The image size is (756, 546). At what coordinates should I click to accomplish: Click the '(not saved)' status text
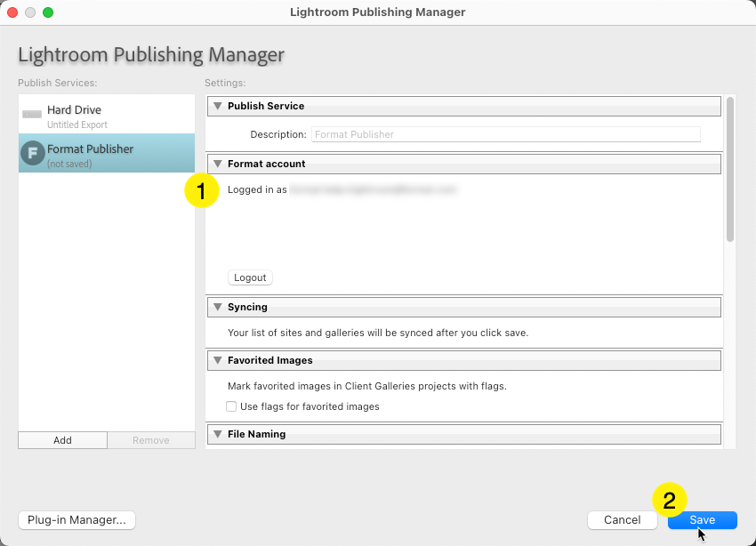click(x=69, y=164)
